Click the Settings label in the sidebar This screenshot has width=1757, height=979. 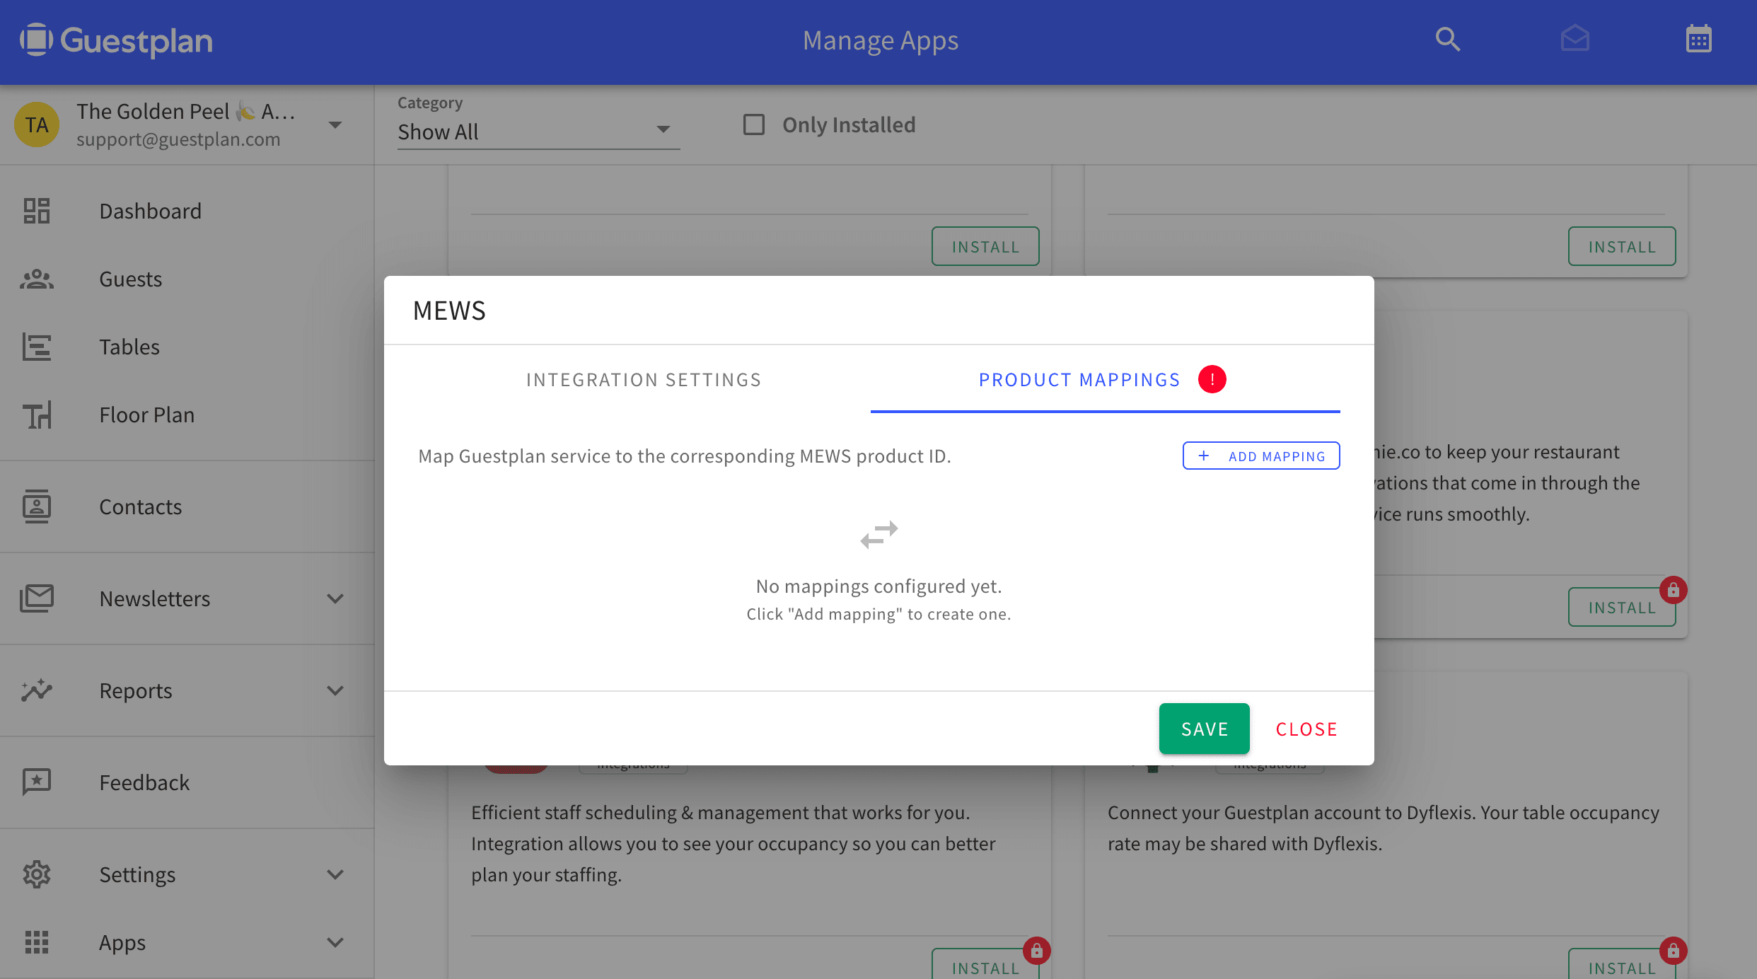coord(137,874)
